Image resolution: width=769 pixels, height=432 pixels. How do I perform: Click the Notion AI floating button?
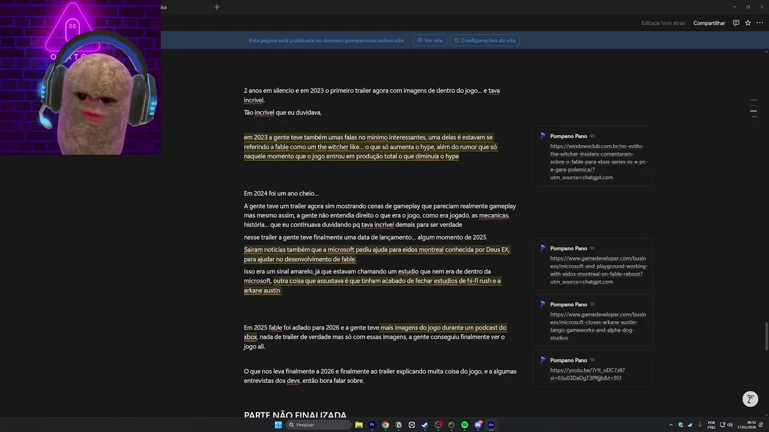pos(750,399)
